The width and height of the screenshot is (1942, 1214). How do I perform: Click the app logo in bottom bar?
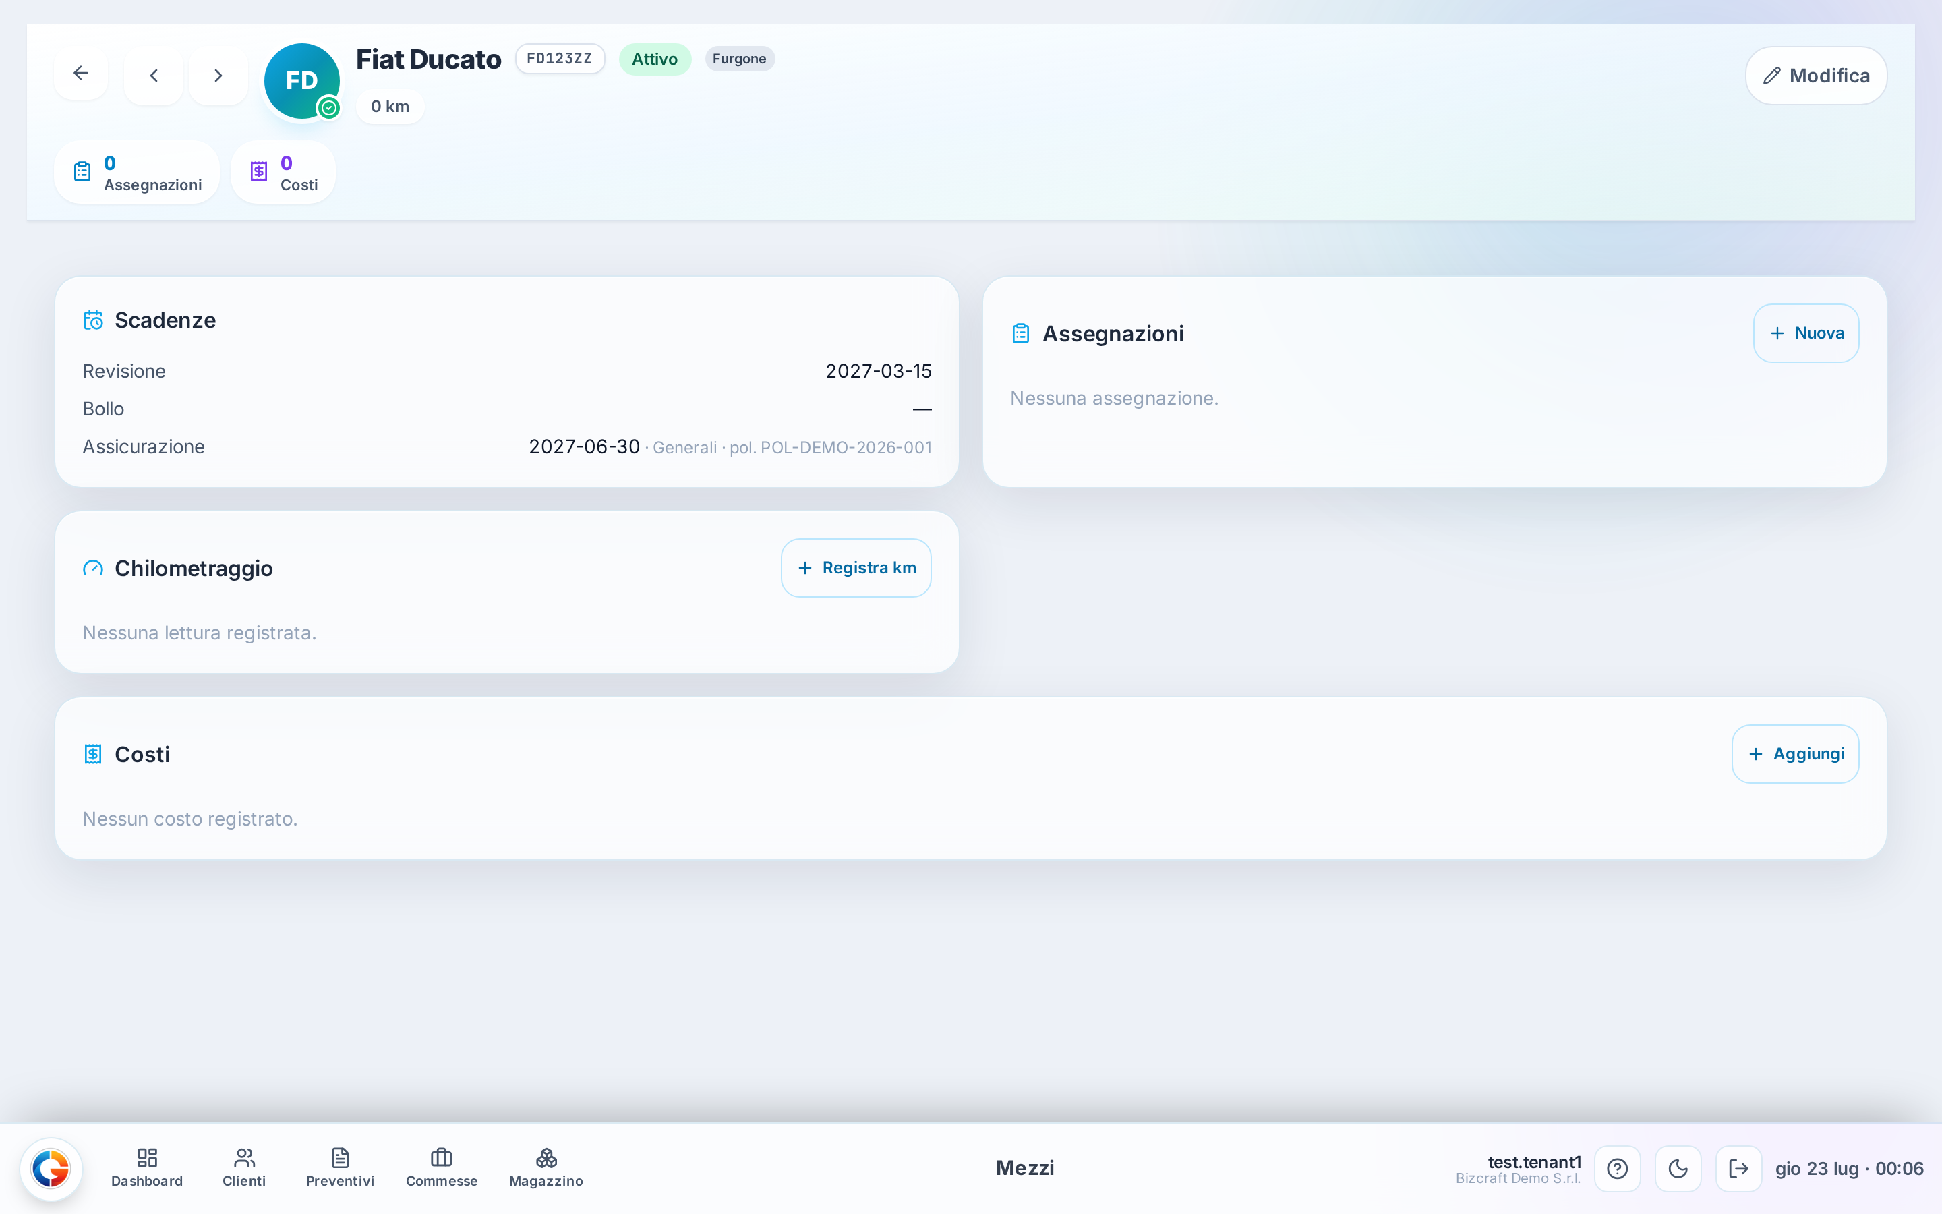[51, 1169]
